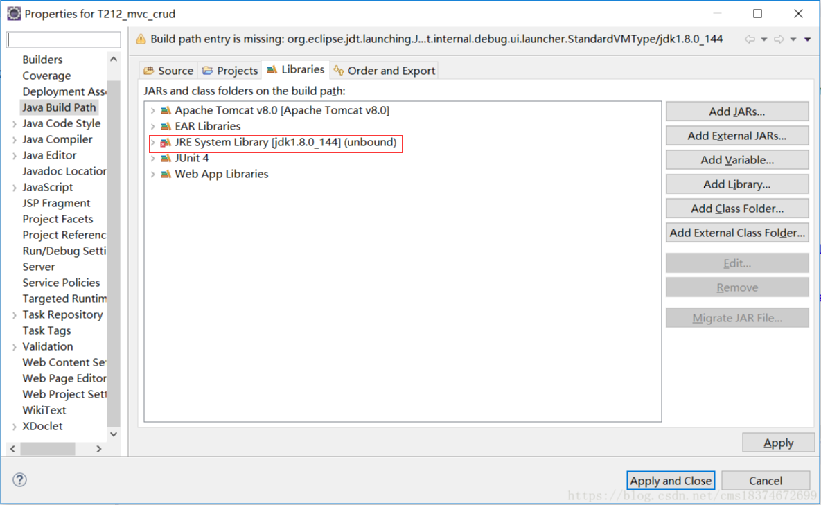Select the JSP Fragment item
Viewport: 821px width, 505px height.
tap(57, 203)
